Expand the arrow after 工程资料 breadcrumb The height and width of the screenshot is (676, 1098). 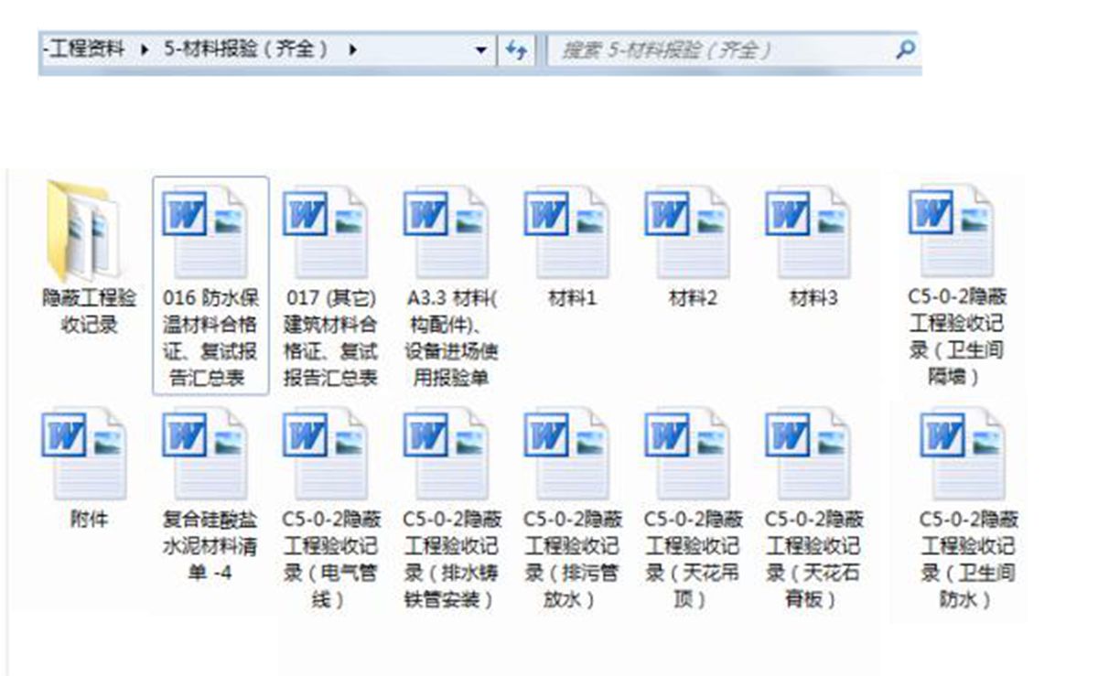pos(145,50)
